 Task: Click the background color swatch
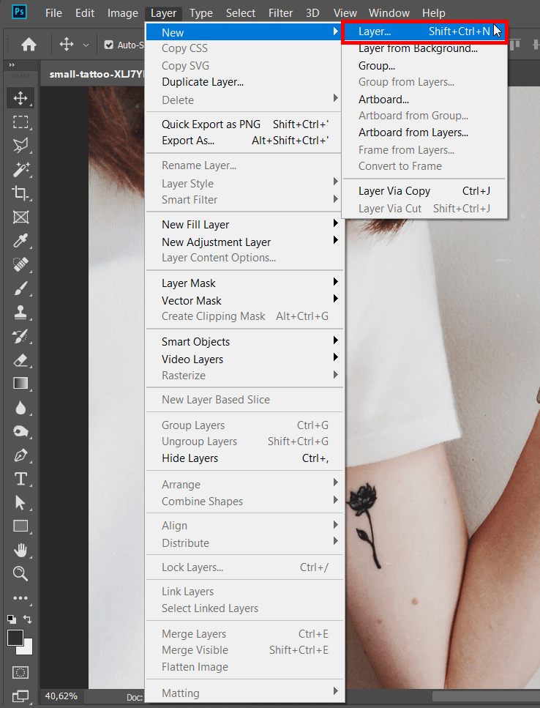(27, 649)
